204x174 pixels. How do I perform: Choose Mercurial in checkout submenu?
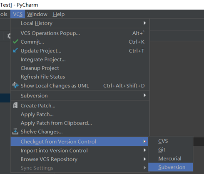171,159
